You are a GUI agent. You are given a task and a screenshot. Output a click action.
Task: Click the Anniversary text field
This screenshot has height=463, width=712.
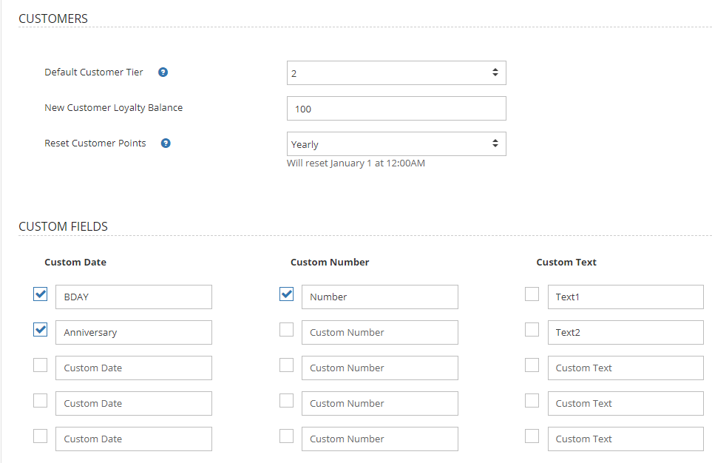click(x=134, y=332)
